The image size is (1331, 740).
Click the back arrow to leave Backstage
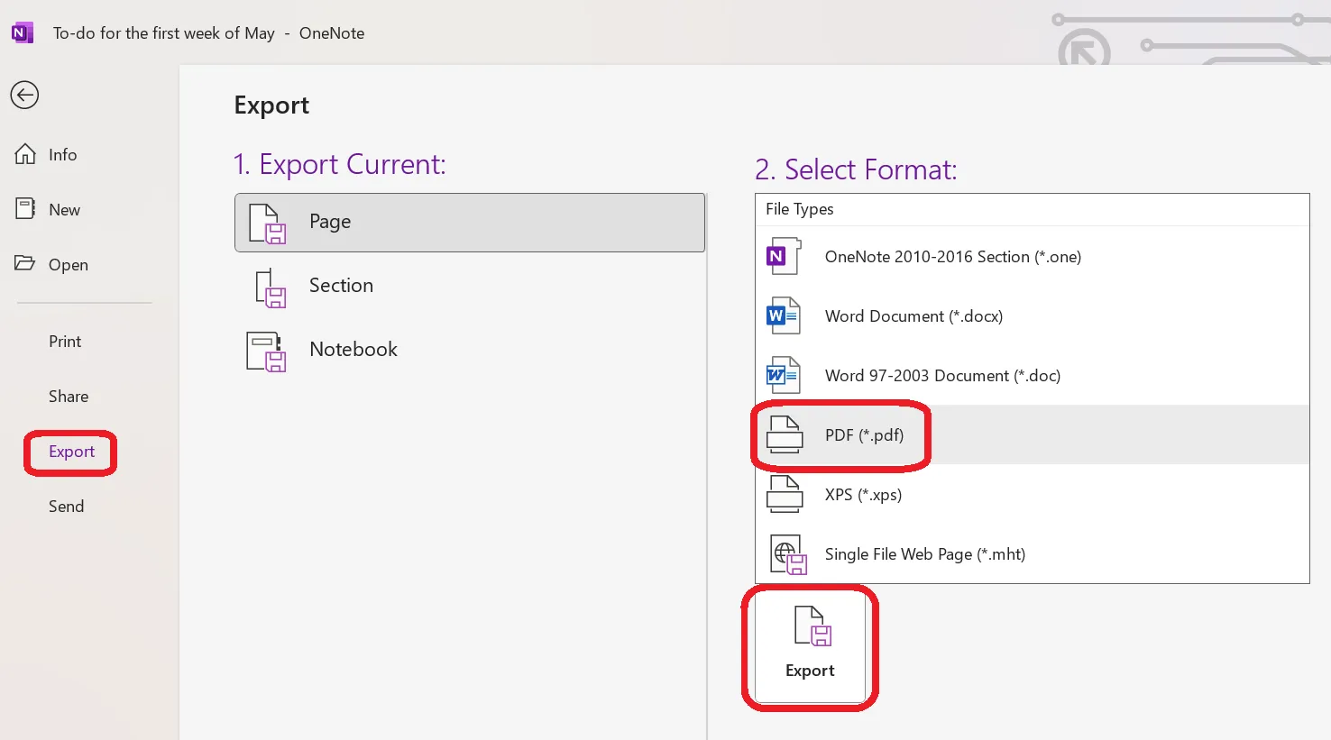coord(24,95)
